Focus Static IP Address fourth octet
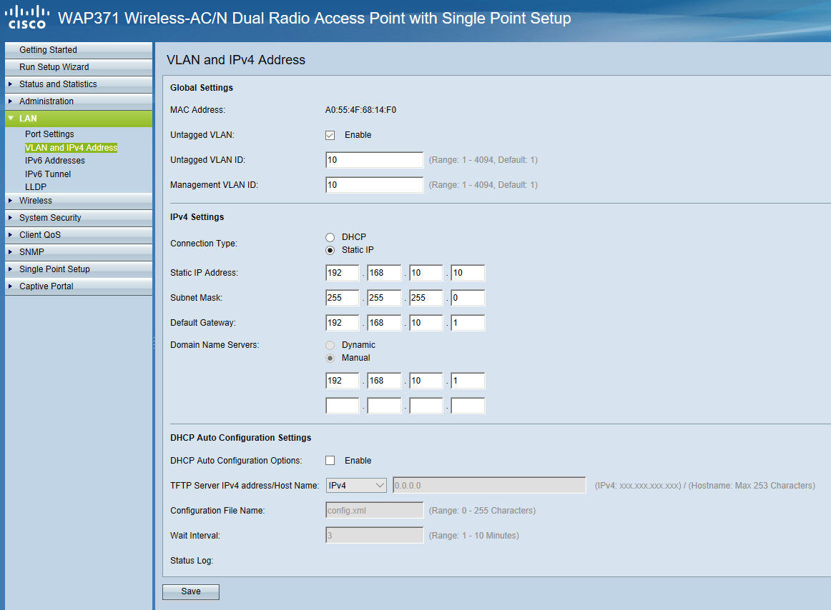 tap(468, 273)
